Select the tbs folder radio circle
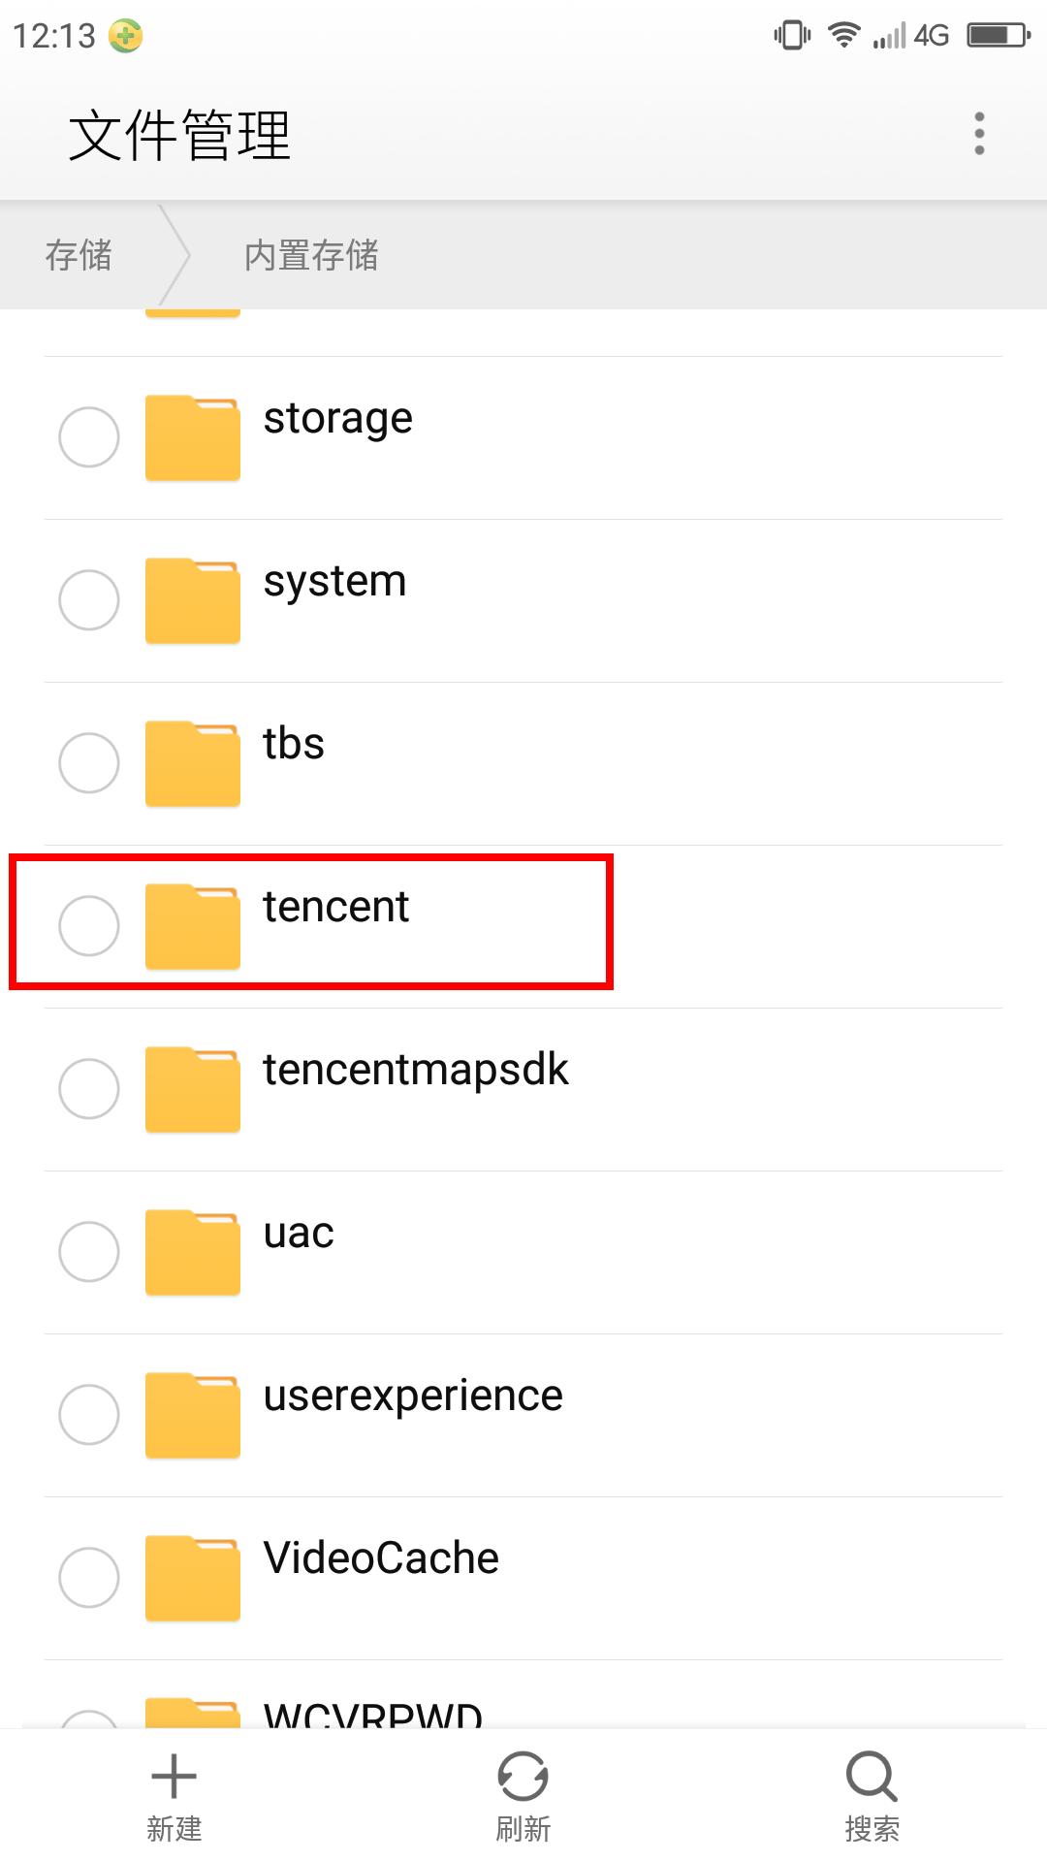 89,762
